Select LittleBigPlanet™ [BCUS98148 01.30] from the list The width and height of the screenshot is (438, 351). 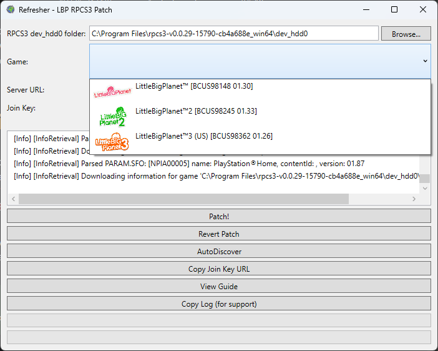coord(260,92)
